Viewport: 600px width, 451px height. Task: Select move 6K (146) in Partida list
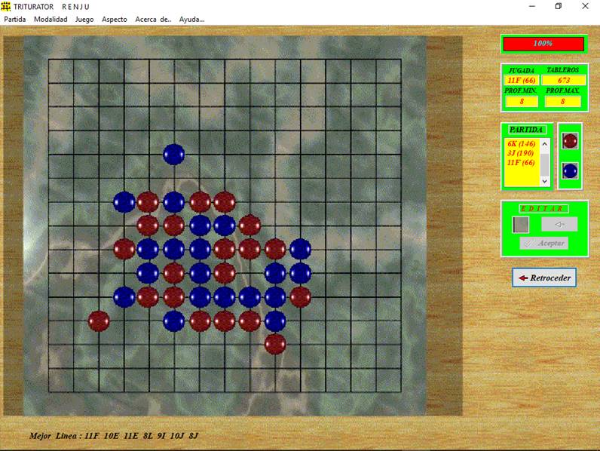pyautogui.click(x=522, y=143)
